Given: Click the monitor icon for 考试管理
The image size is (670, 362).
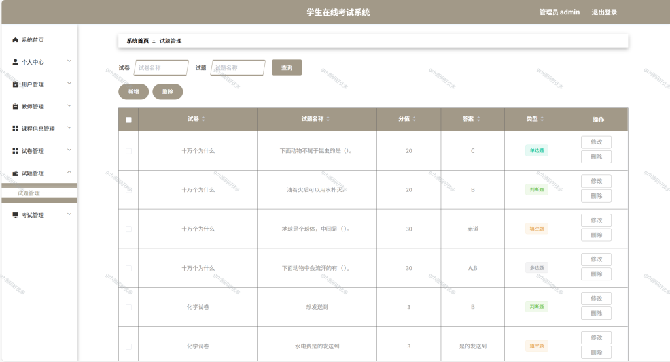Looking at the screenshot, I should pos(16,215).
